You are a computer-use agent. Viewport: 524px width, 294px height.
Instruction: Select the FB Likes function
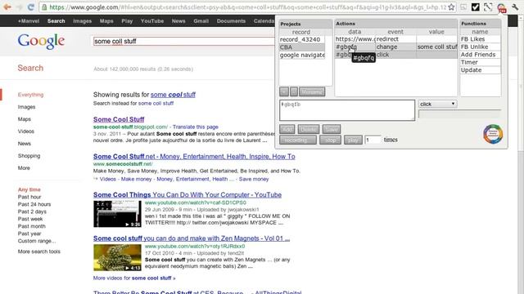click(x=481, y=39)
